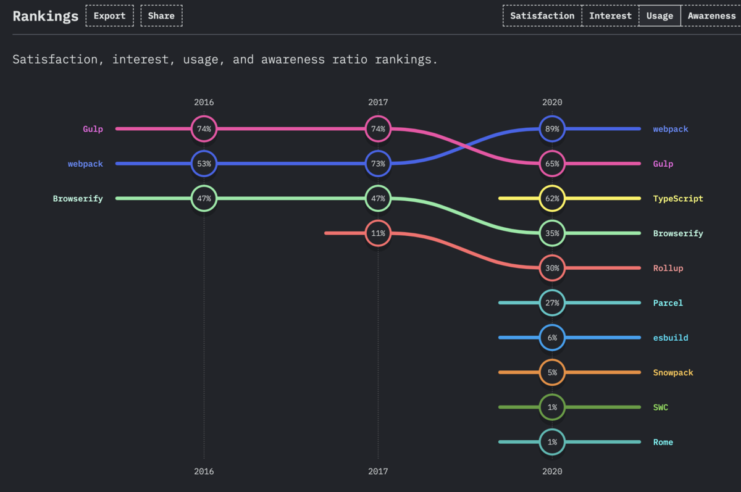
Task: Click Snowpack's 5% node for 2020
Action: pyautogui.click(x=552, y=372)
